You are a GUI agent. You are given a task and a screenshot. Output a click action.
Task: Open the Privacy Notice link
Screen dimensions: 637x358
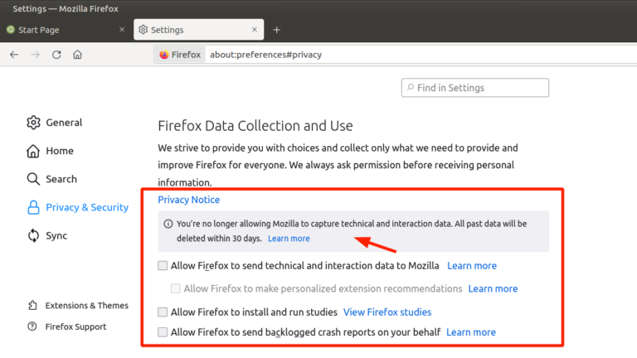[x=189, y=200]
